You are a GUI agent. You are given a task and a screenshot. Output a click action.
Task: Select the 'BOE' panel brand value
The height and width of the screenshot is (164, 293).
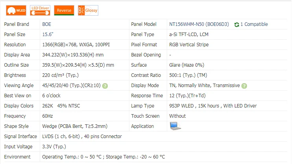pyautogui.click(x=47, y=24)
